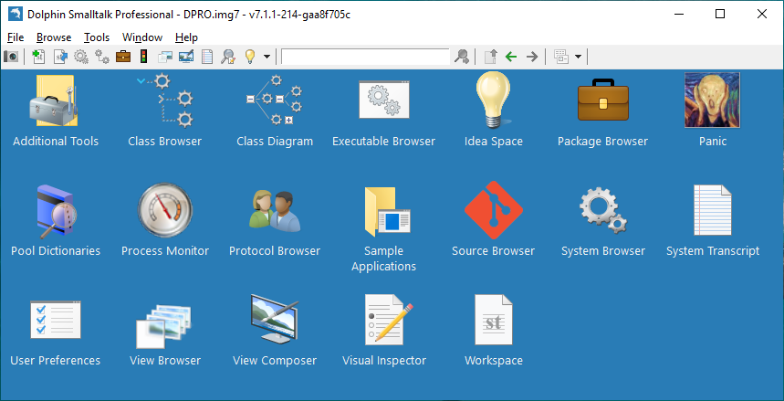Viewport: 784px width, 401px height.
Task: Launch the Process Monitor gauge icon
Action: 165,209
